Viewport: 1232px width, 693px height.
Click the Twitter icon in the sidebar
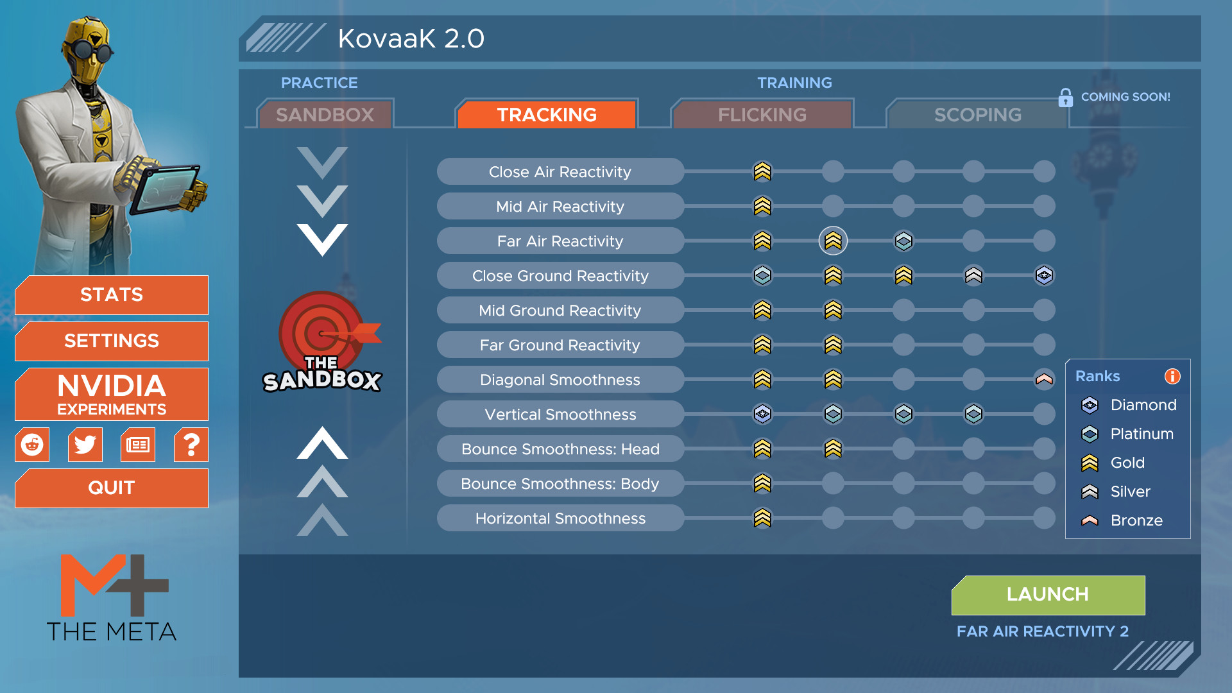coord(83,443)
